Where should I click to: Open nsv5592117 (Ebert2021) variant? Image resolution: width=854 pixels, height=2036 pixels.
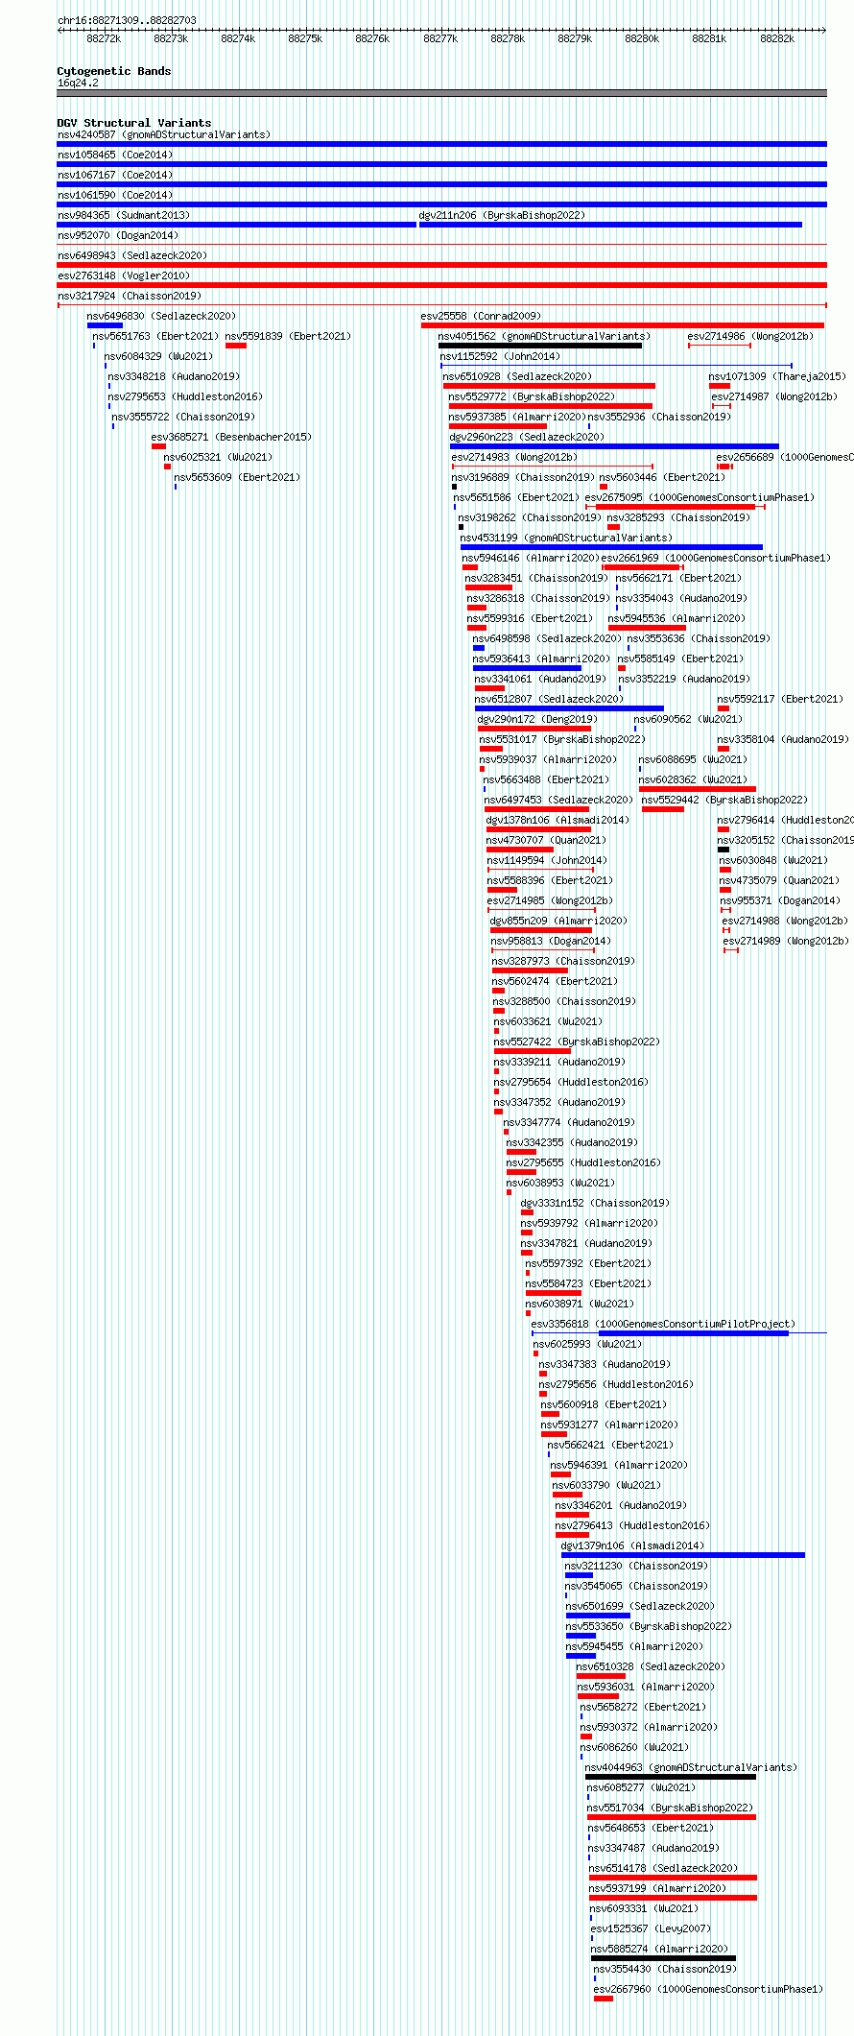pyautogui.click(x=780, y=699)
